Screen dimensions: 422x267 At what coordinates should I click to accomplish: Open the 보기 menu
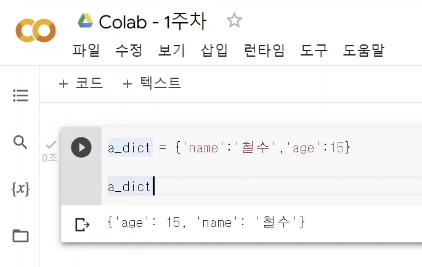pyautogui.click(x=172, y=51)
